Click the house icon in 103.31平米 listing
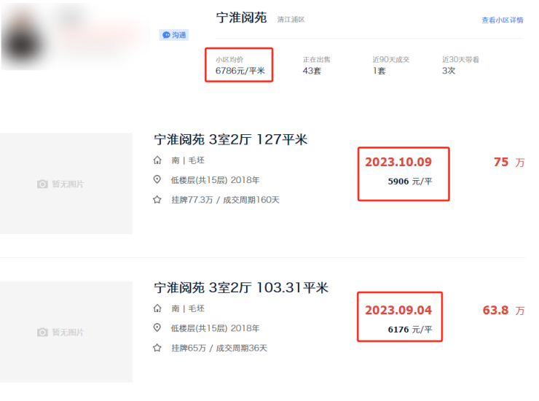The image size is (539, 401). tap(157, 308)
